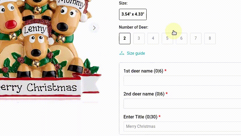Select the 6 deer option
This screenshot has height=136, width=241.
pyautogui.click(x=182, y=39)
